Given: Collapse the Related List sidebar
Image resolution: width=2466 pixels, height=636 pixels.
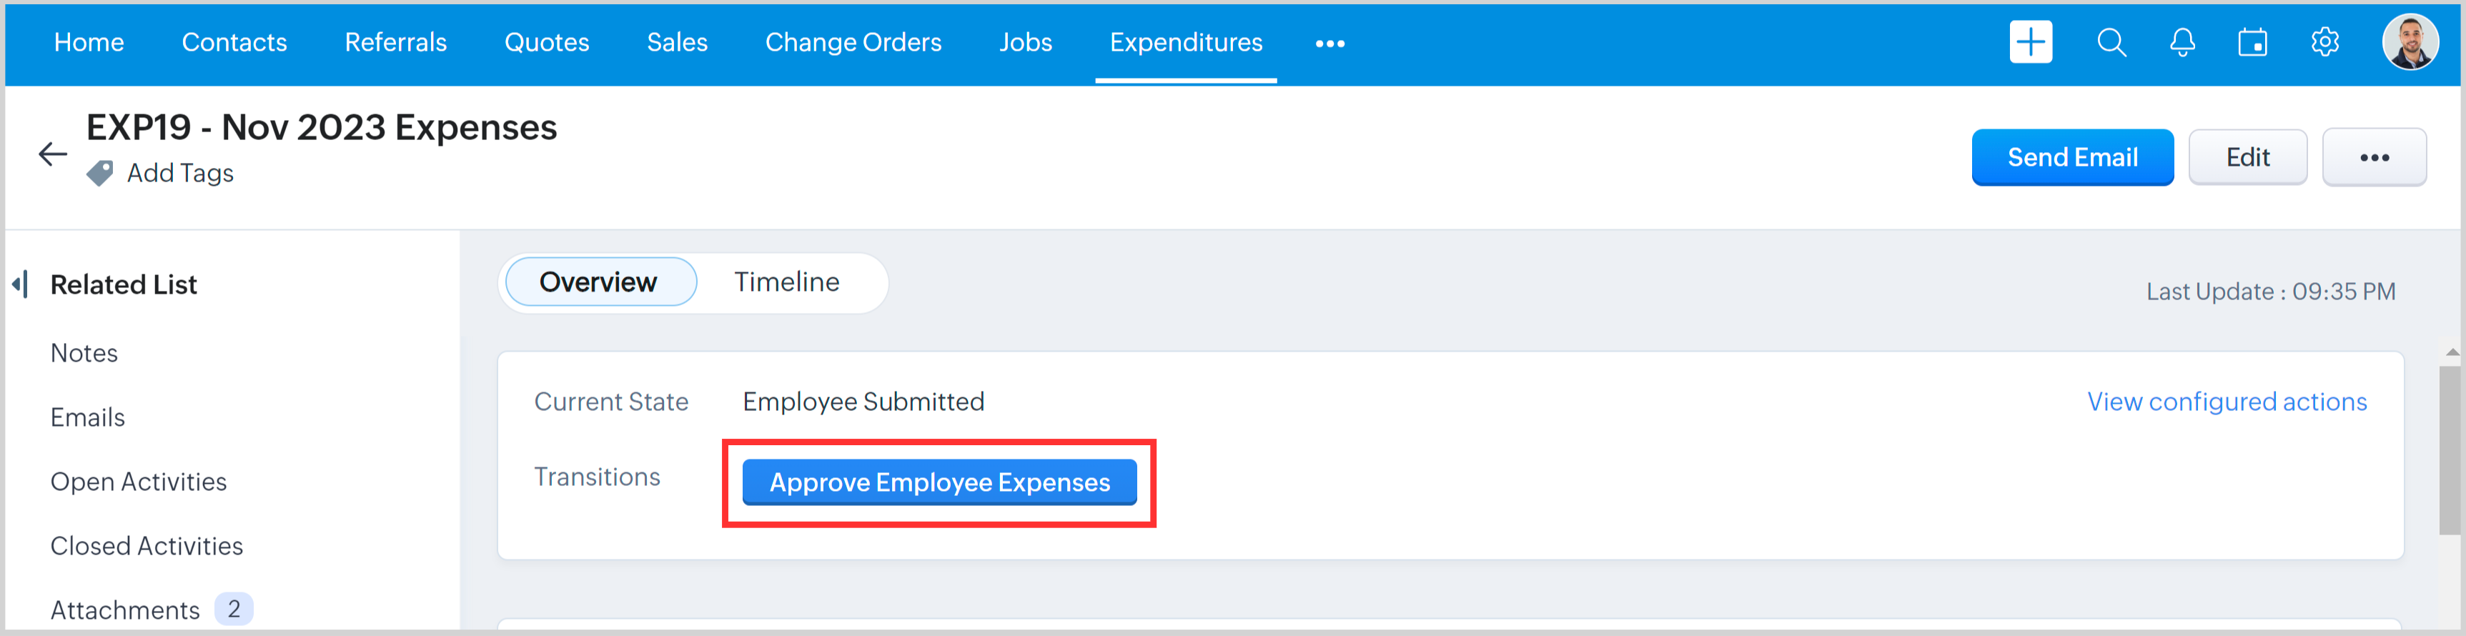Looking at the screenshot, I should pyautogui.click(x=20, y=284).
